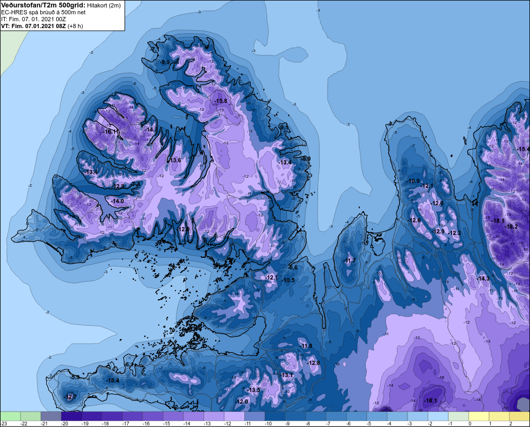This screenshot has width=530, height=427.
Task: Select the legend swatch above the -17 label
Action: click(x=132, y=416)
